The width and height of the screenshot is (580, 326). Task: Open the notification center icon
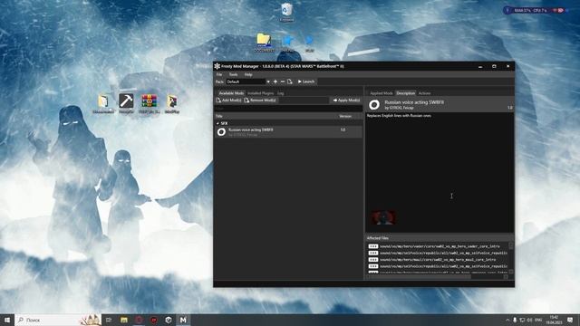pos(570,320)
